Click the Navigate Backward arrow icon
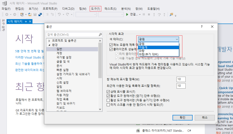The height and width of the screenshot is (134, 233). [x=7, y=14]
